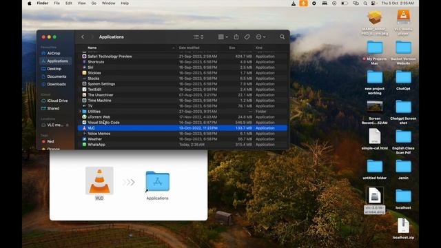Open the Group By dropdown in toolbar

223,37
